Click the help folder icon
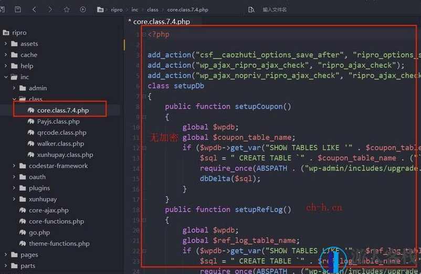 click(15, 66)
